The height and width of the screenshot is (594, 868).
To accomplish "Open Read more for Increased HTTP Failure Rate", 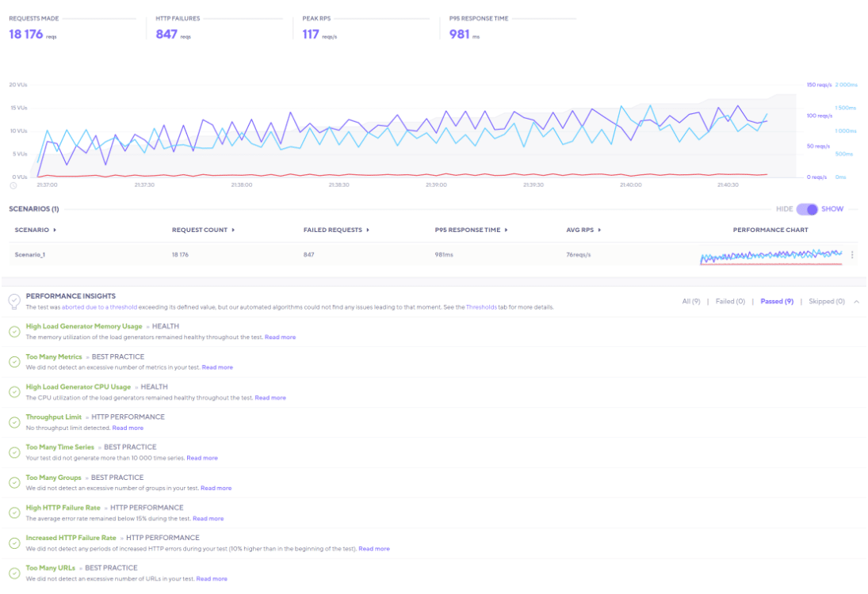I will pyautogui.click(x=374, y=549).
